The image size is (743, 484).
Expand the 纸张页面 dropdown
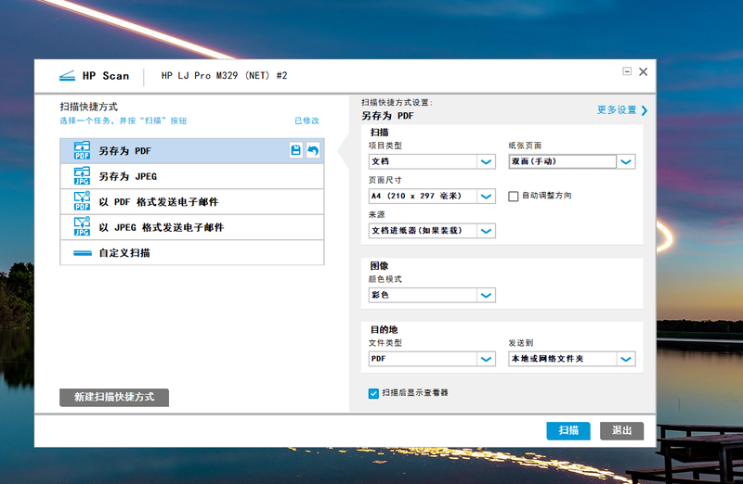(x=626, y=161)
